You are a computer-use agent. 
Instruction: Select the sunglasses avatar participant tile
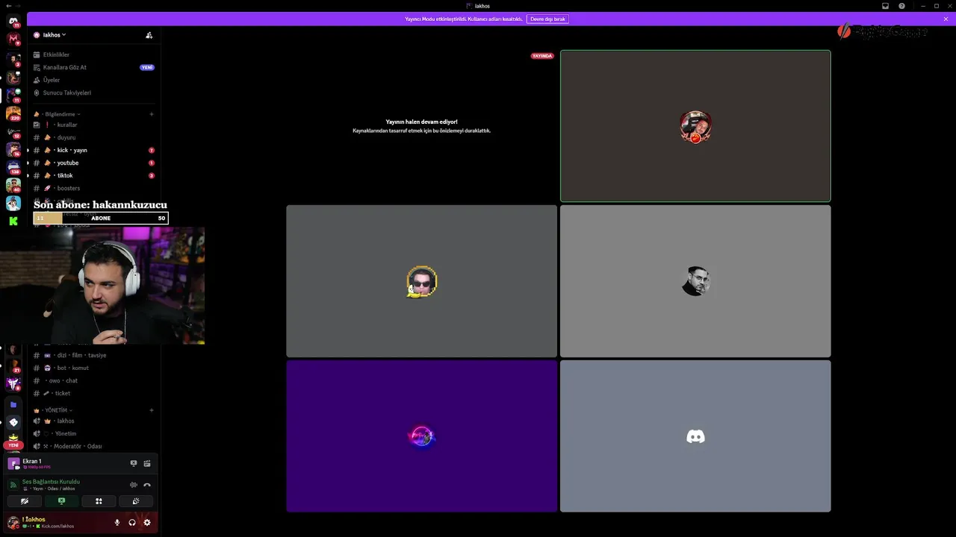(x=421, y=281)
